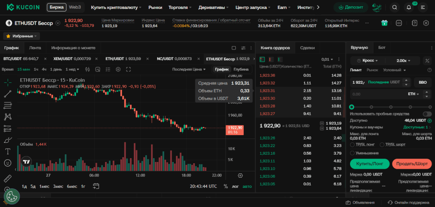Open the Объявления link

point(360,203)
